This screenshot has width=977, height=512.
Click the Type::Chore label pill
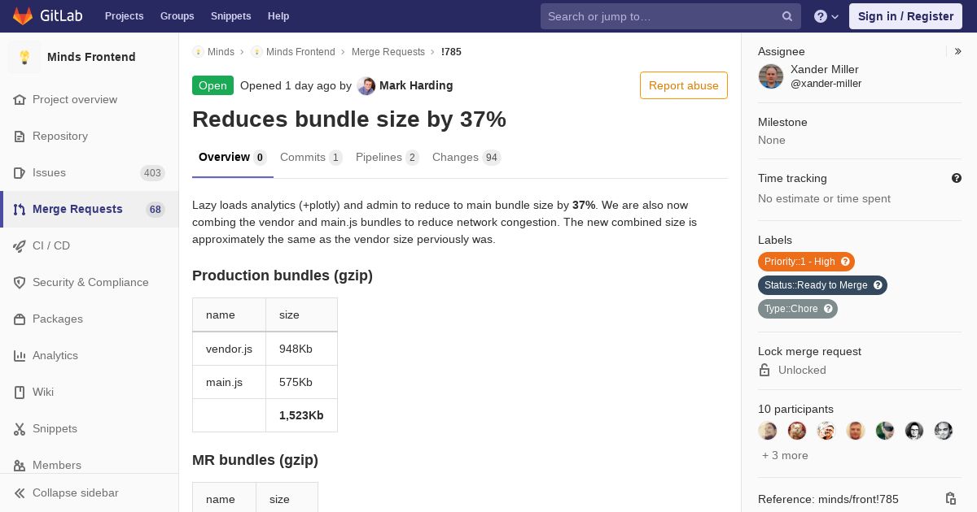coord(791,309)
